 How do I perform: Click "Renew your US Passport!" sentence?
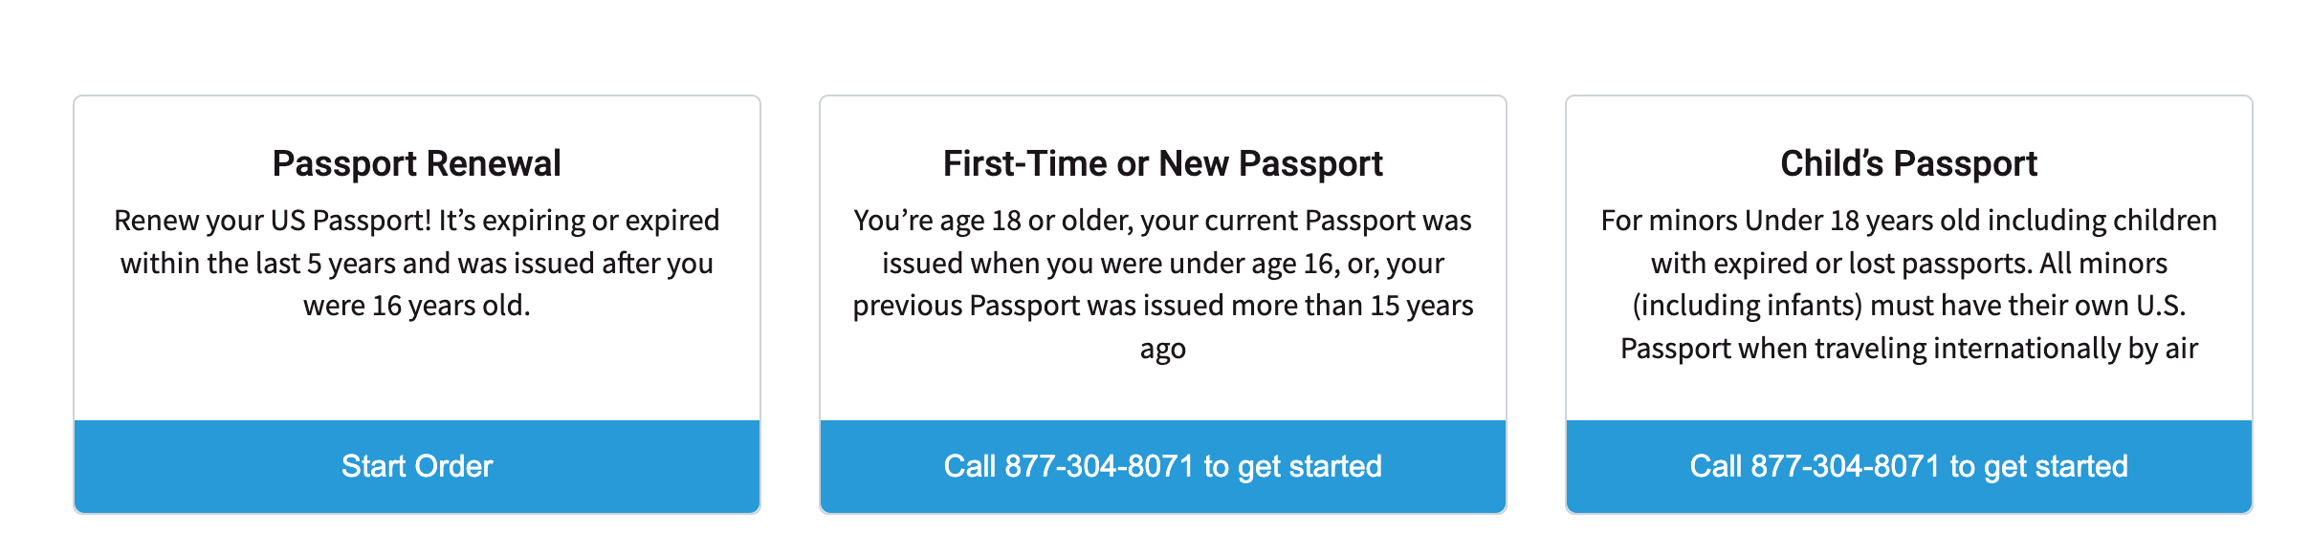pos(274,221)
